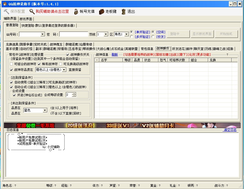Enable the 可组合的战神符 checkbox

11,64
